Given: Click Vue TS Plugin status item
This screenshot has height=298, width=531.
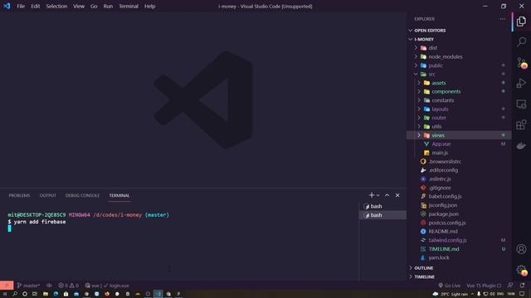Looking at the screenshot, I should [x=484, y=286].
